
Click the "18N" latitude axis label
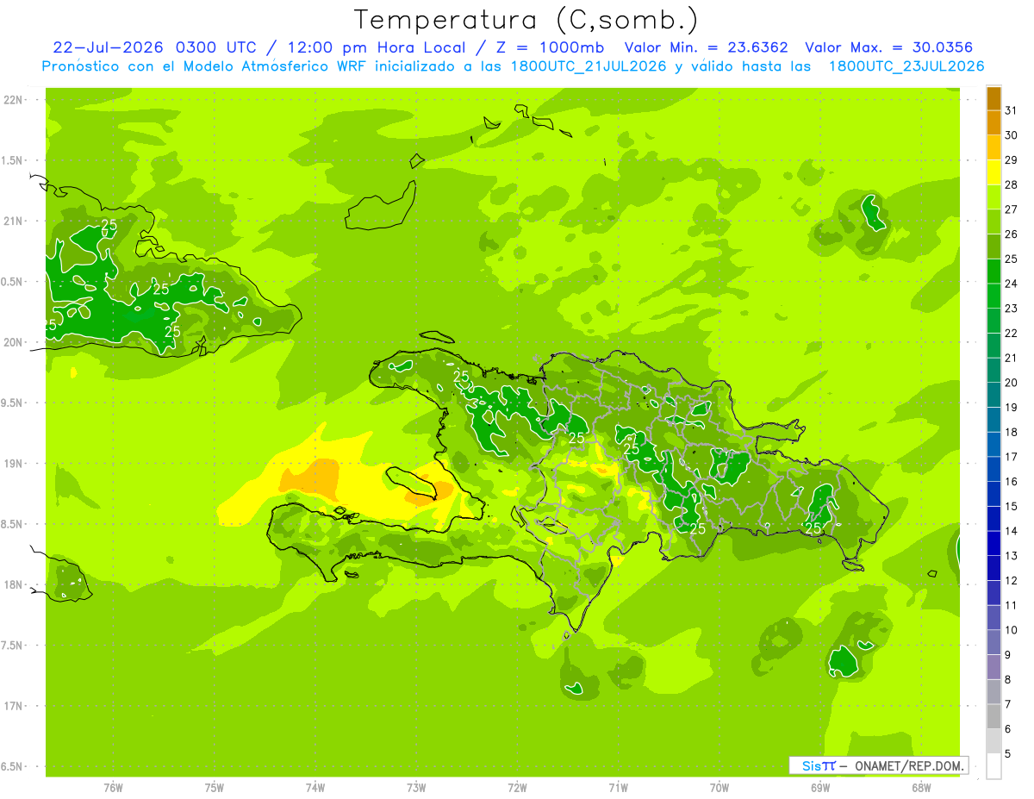tap(13, 585)
